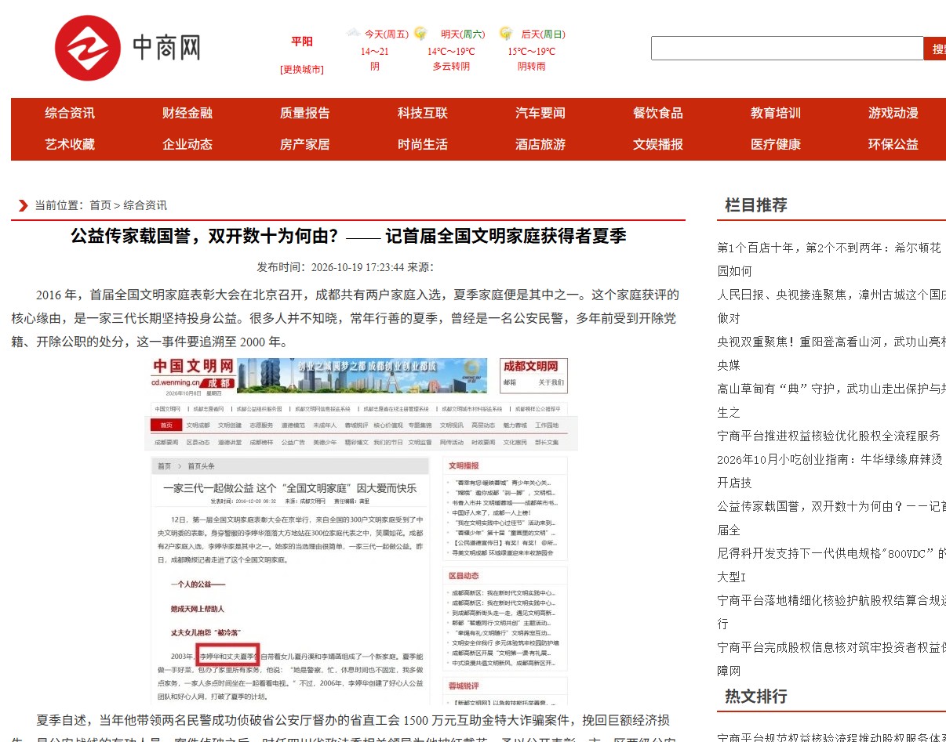The width and height of the screenshot is (946, 742).
Task: Open the 更换城市 city switcher
Action: (x=302, y=69)
